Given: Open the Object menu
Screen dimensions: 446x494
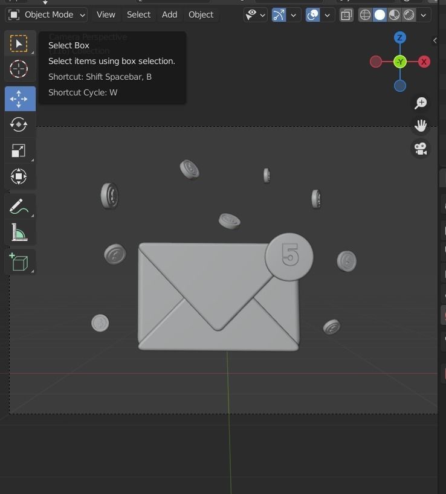Looking at the screenshot, I should click(x=201, y=15).
